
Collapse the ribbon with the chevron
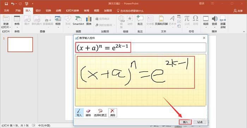(244, 32)
